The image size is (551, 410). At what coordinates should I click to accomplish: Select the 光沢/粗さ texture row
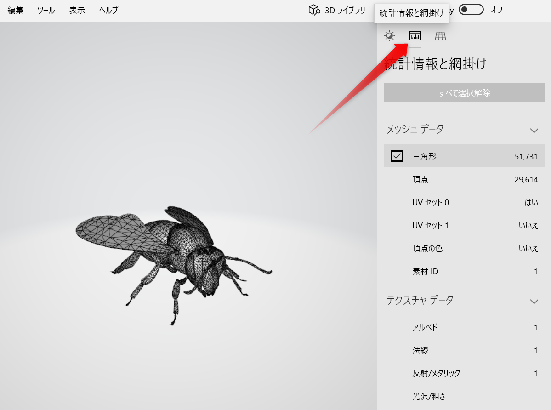click(464, 396)
